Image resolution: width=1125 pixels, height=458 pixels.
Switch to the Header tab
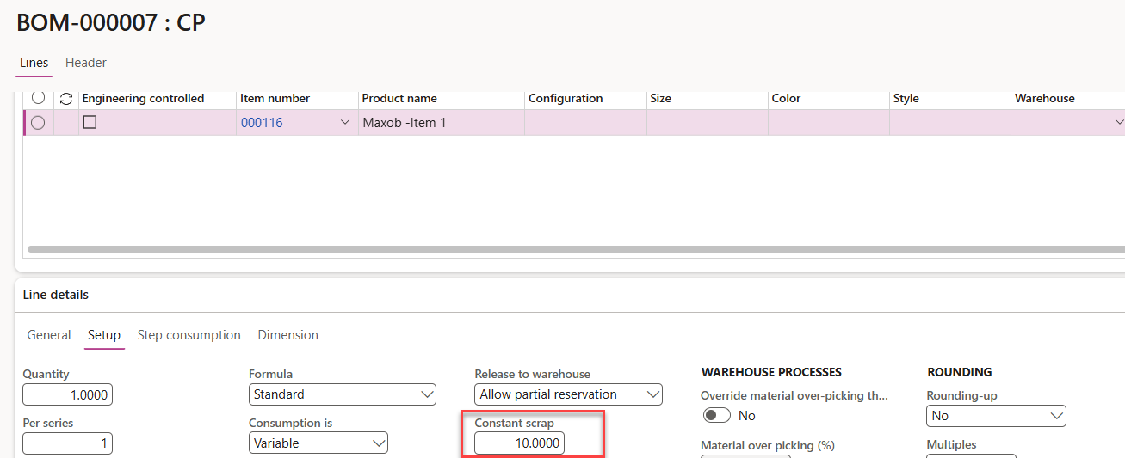[86, 63]
